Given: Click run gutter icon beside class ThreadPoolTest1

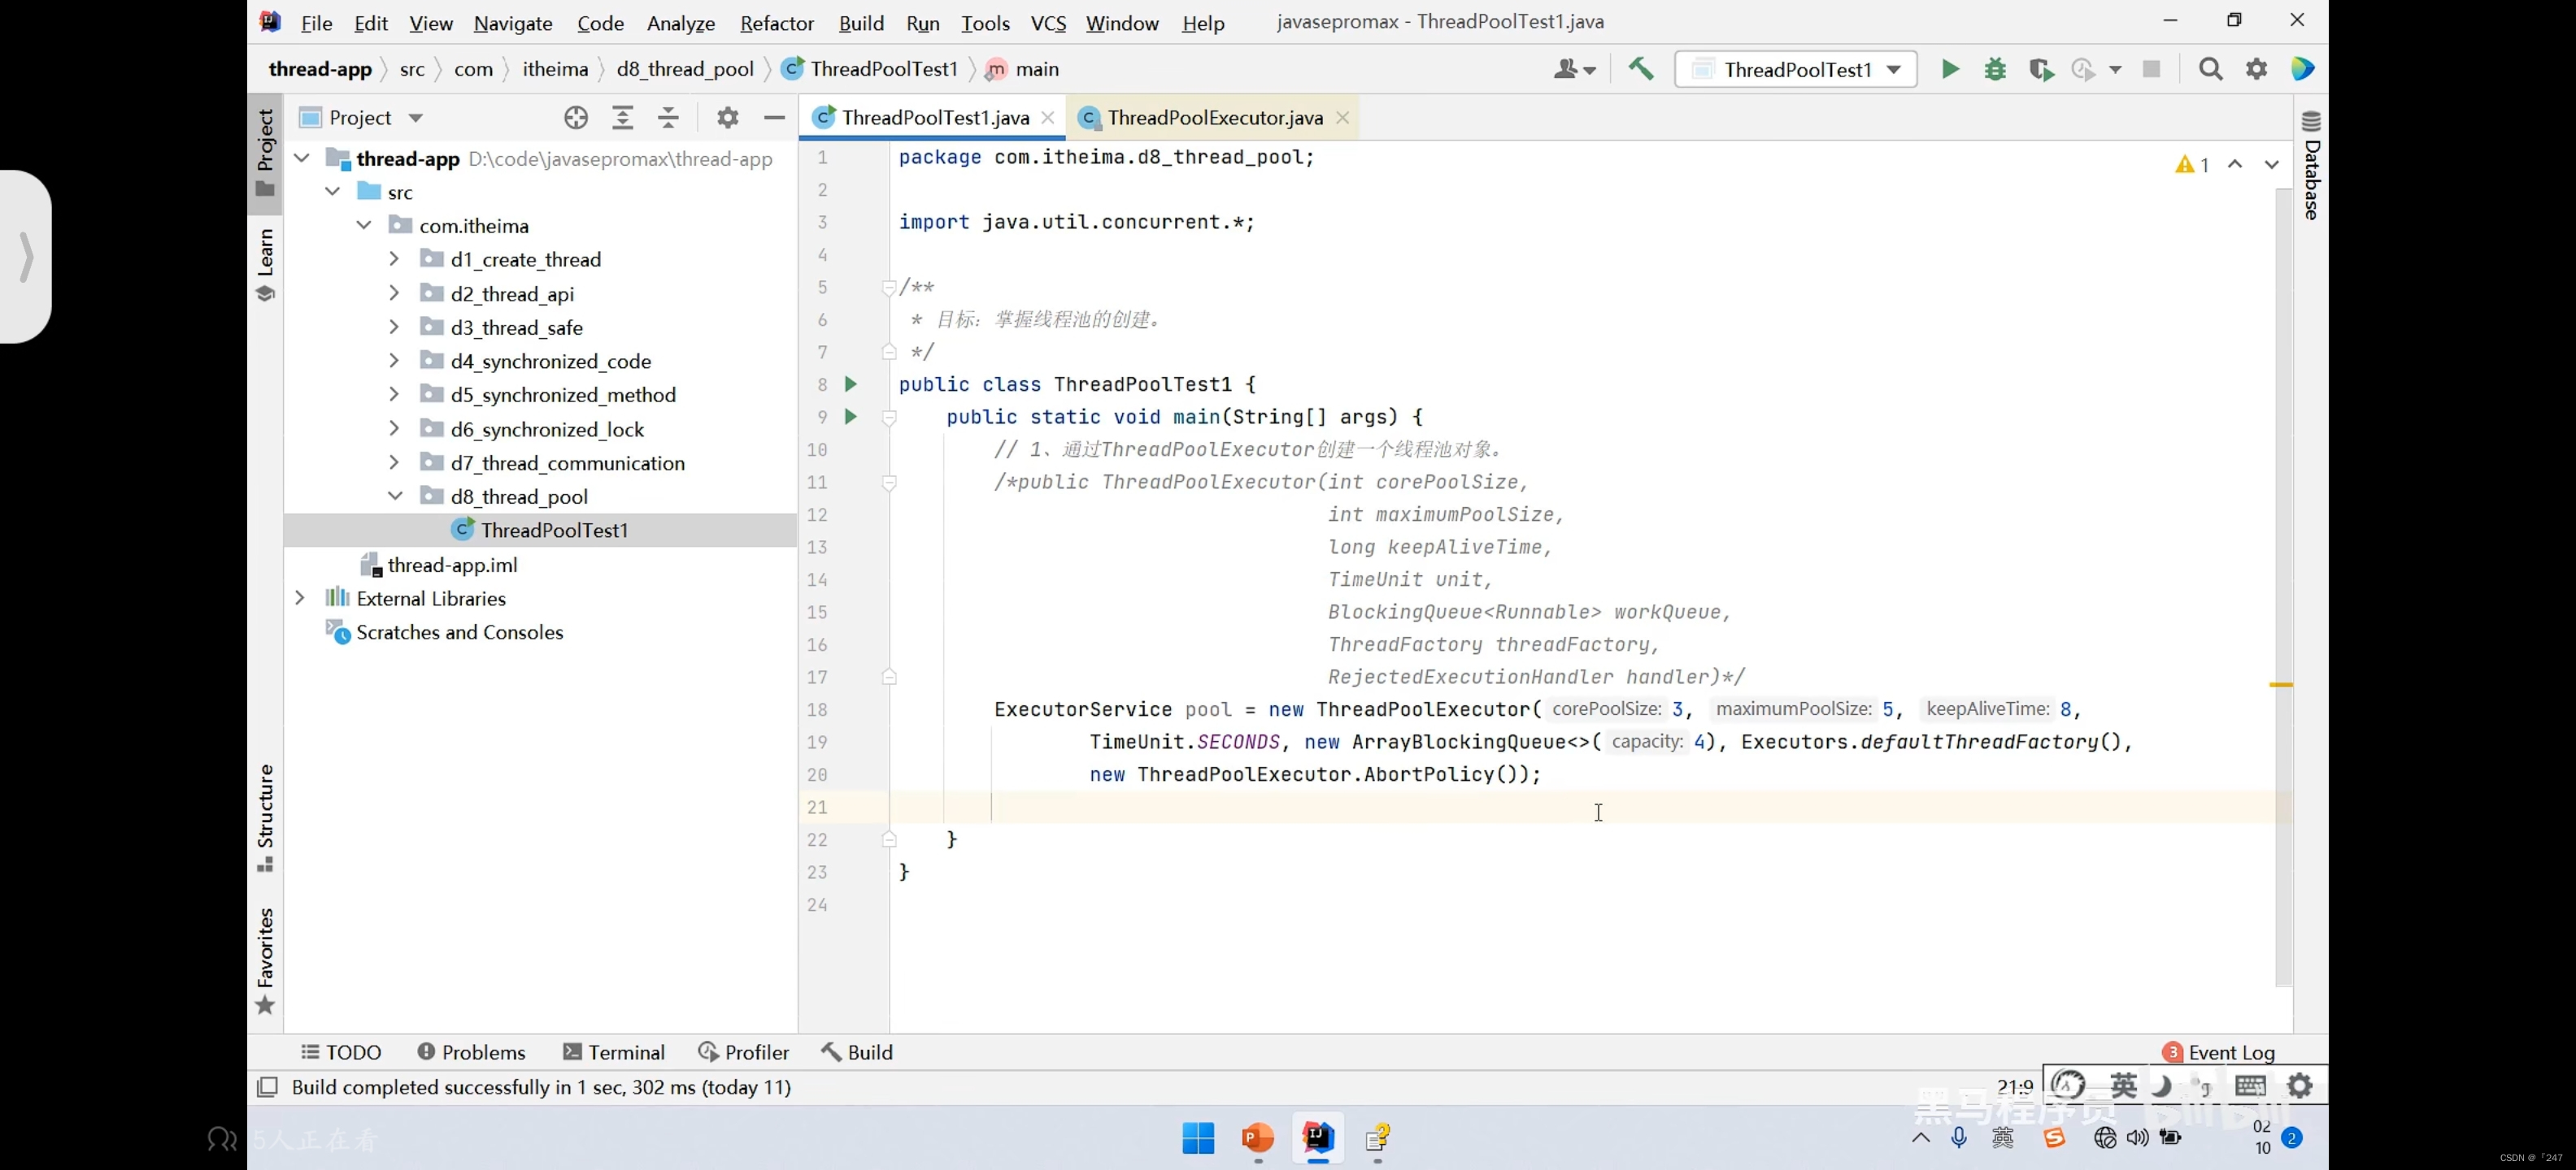Looking at the screenshot, I should click(x=851, y=384).
